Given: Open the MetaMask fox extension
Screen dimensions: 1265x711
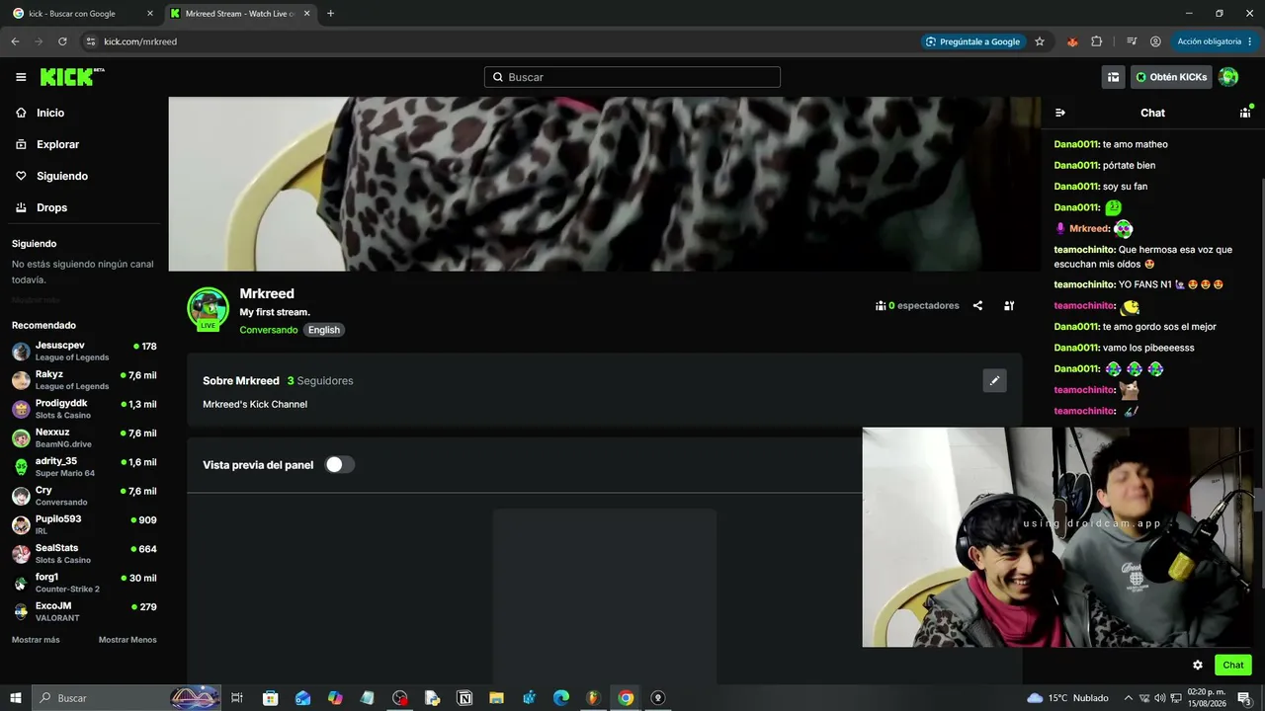Looking at the screenshot, I should [1072, 41].
